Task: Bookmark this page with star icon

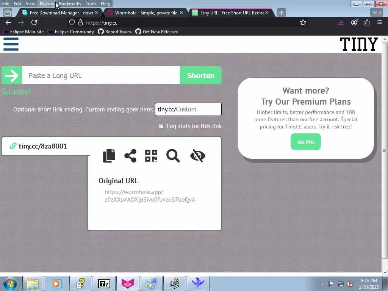Action: tap(303, 22)
